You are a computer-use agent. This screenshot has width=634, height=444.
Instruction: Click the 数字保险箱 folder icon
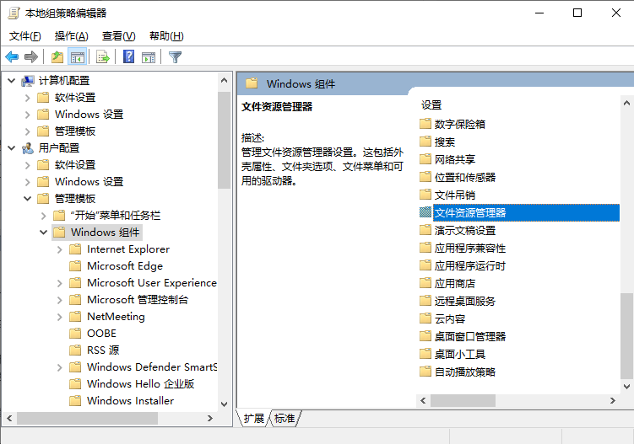(x=425, y=124)
